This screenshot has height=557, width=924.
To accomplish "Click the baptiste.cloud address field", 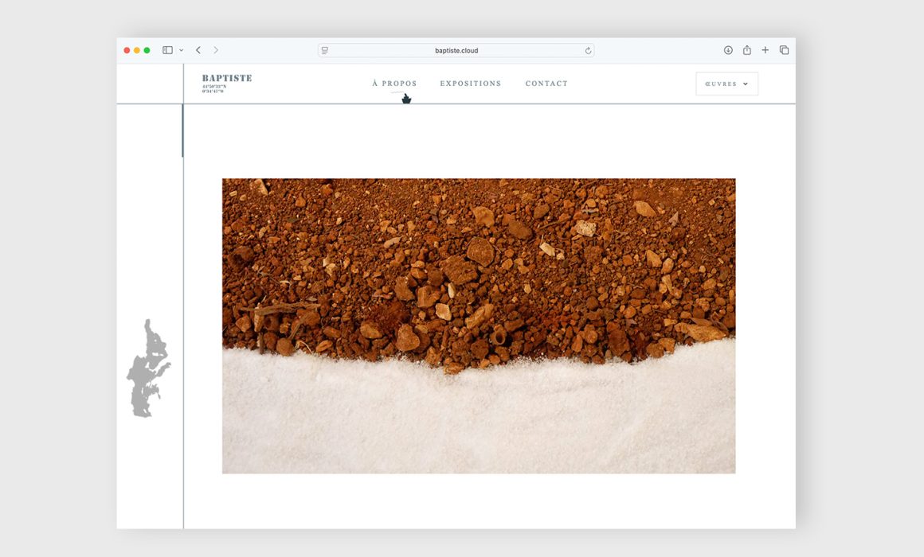I will [x=456, y=50].
